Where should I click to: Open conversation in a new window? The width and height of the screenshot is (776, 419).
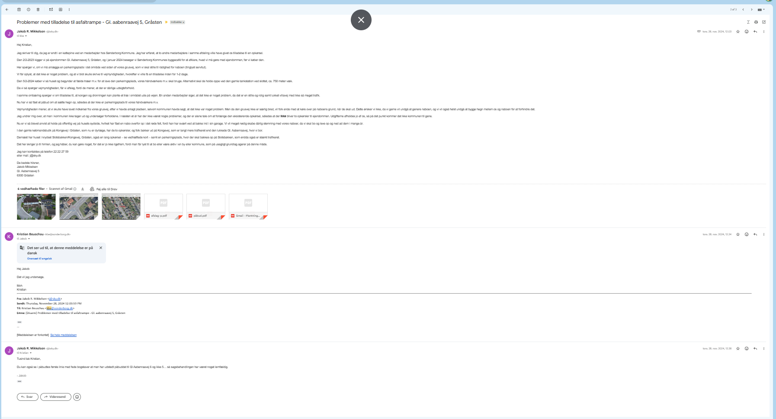(x=764, y=22)
